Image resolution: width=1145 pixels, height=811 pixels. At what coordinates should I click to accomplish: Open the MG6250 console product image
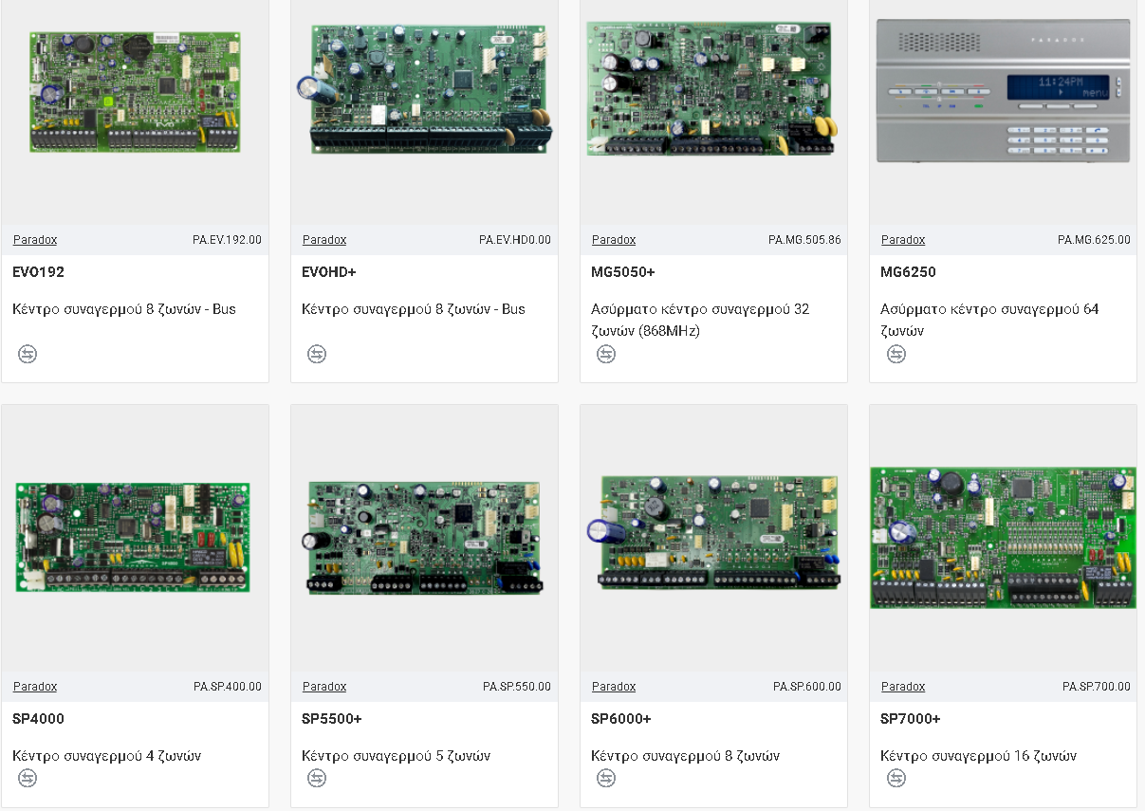1003,91
